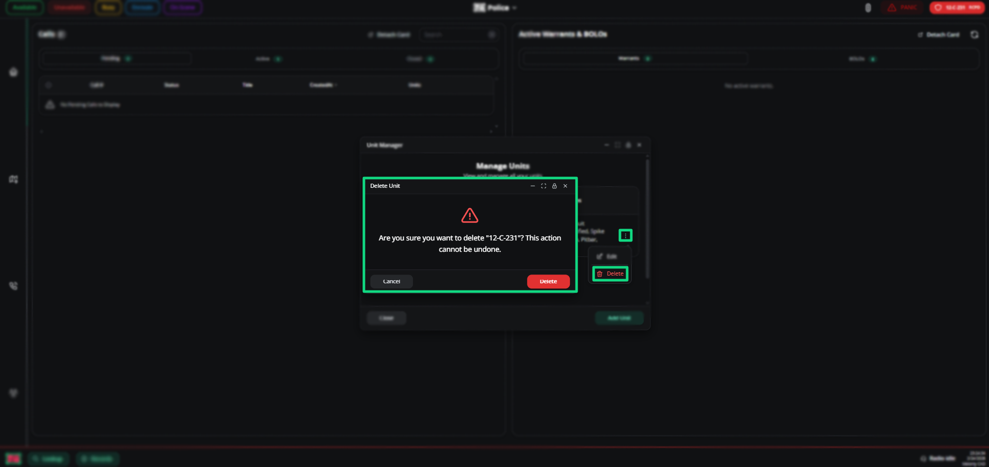Click the Delete Unit title text
Viewport: 989px width, 467px height.
coord(385,186)
